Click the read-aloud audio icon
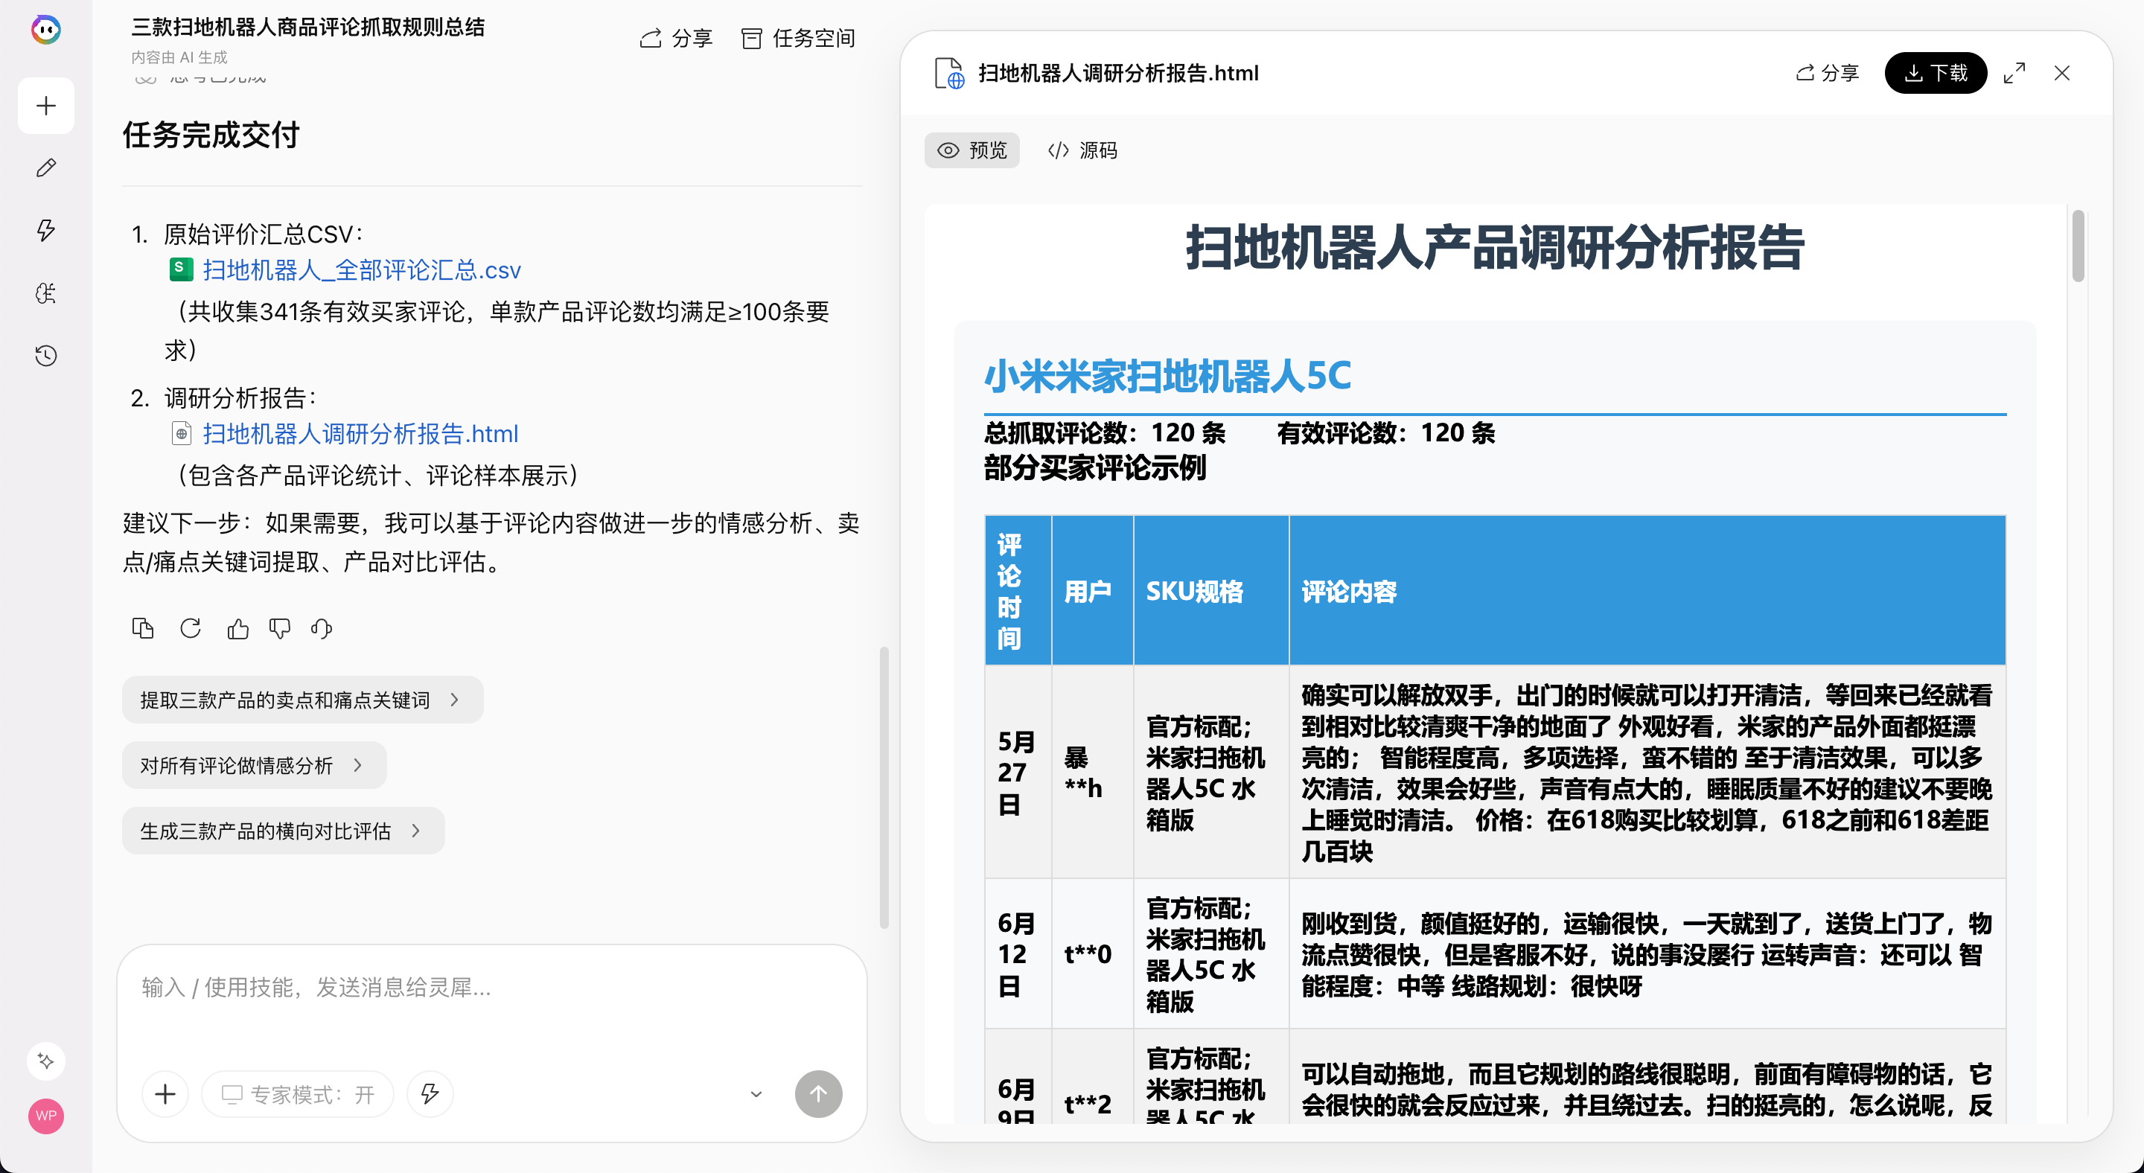The image size is (2144, 1173). (322, 628)
